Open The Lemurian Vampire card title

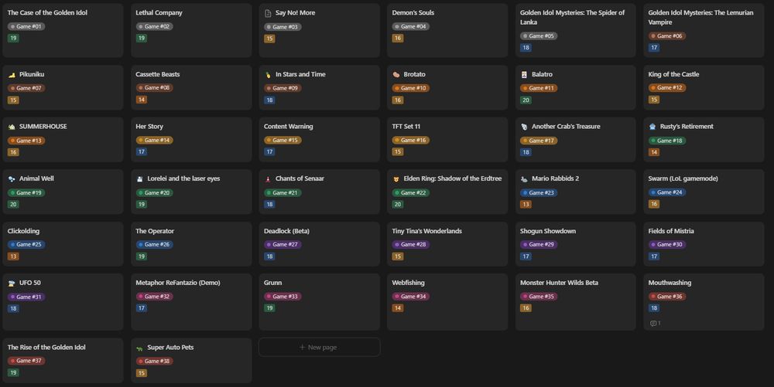[x=701, y=17]
